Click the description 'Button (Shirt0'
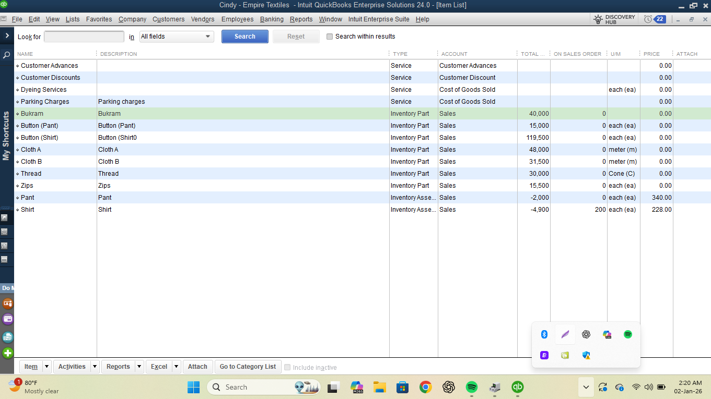Viewport: 711px width, 399px height. pyautogui.click(x=118, y=138)
